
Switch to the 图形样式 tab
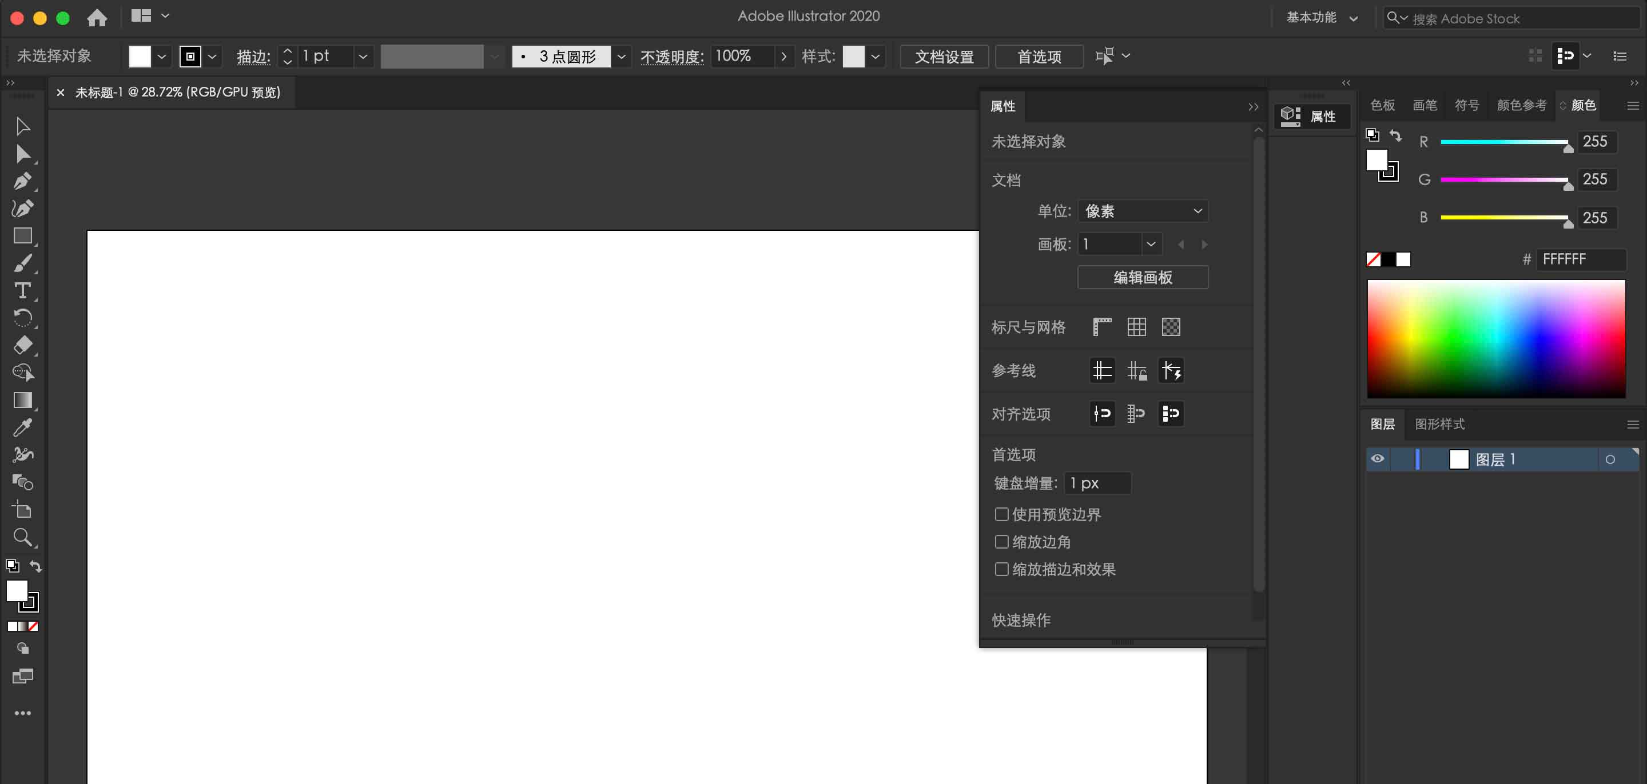(1439, 424)
